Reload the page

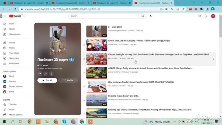[x=15, y=9]
